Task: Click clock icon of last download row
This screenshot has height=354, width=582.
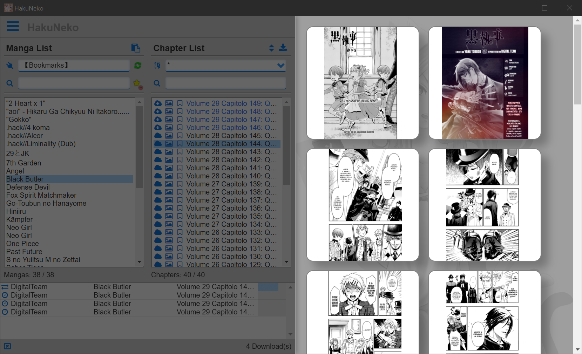Action: 5,312
